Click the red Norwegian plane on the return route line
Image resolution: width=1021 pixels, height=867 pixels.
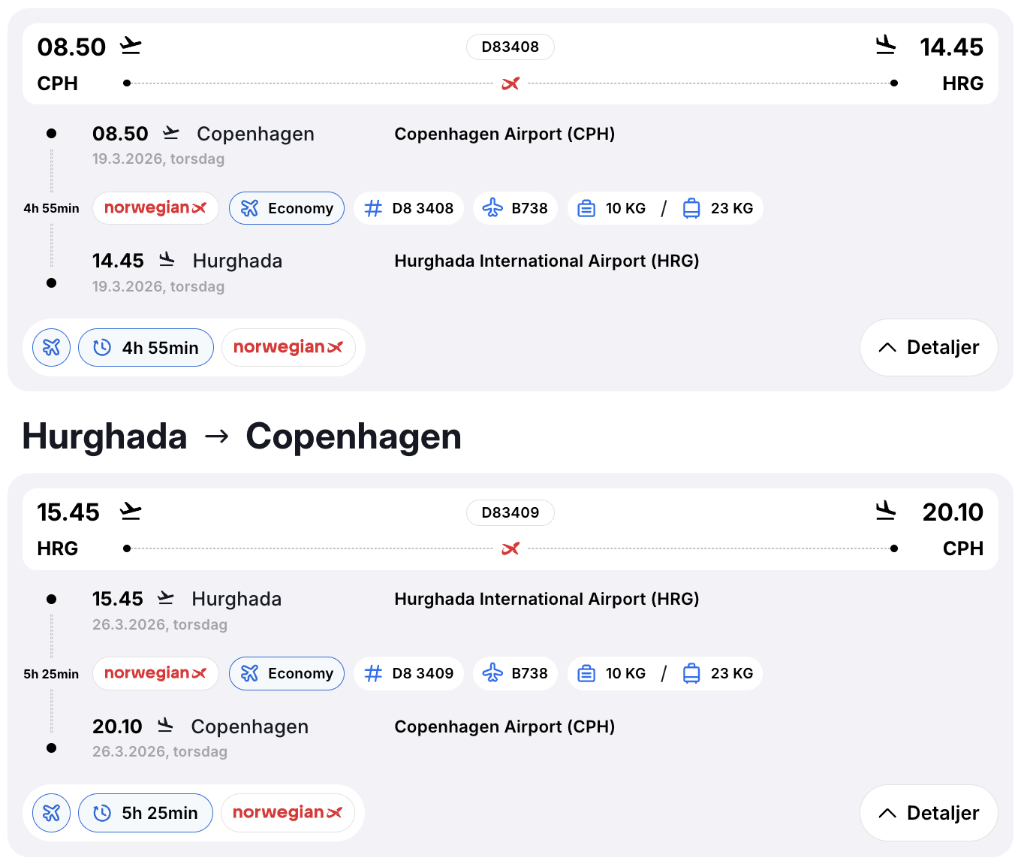point(510,548)
